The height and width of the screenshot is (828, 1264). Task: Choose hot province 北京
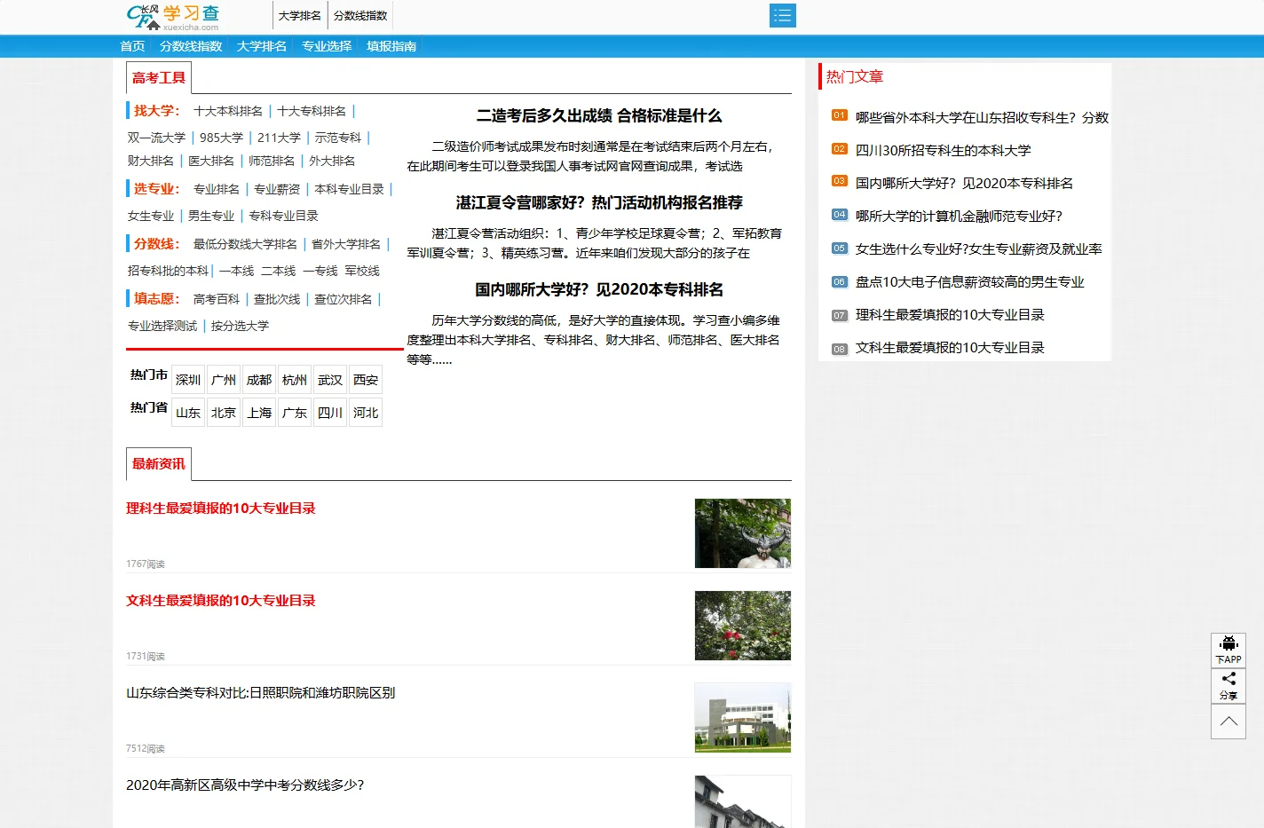click(x=224, y=413)
